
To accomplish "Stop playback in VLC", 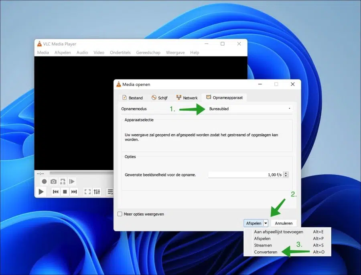I will 65,192.
